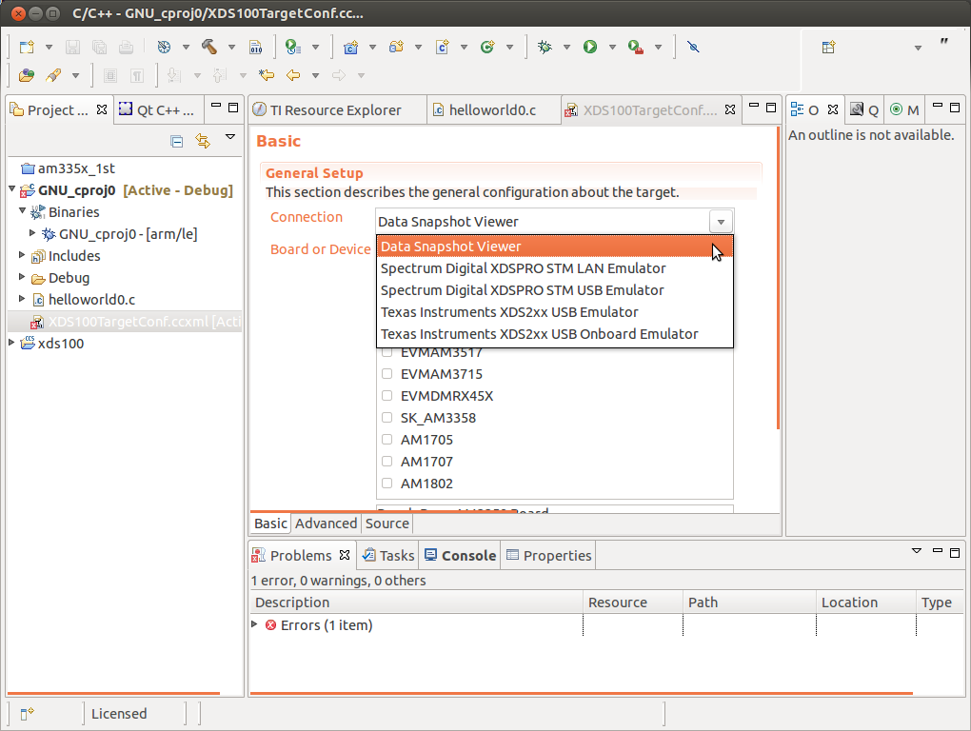Collapse the Binaries tree node

click(22, 211)
